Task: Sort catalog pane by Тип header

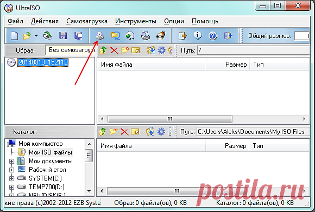Action: 279,146
